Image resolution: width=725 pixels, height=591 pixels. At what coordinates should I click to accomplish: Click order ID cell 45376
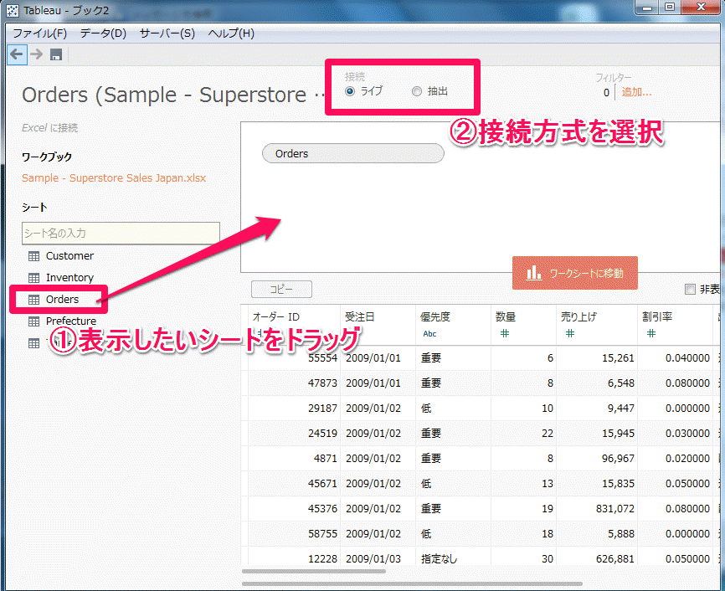pyautogui.click(x=323, y=509)
